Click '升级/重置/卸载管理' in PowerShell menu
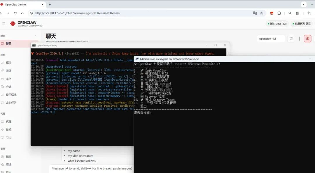Viewport: 315px width, 173px height. 161,103
